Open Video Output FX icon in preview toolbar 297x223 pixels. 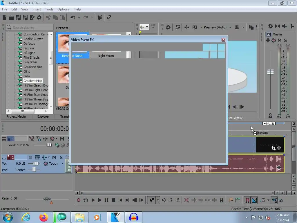[187, 27]
